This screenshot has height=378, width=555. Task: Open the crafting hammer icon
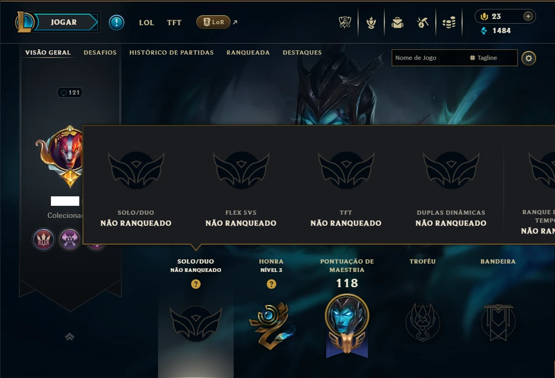tap(423, 23)
